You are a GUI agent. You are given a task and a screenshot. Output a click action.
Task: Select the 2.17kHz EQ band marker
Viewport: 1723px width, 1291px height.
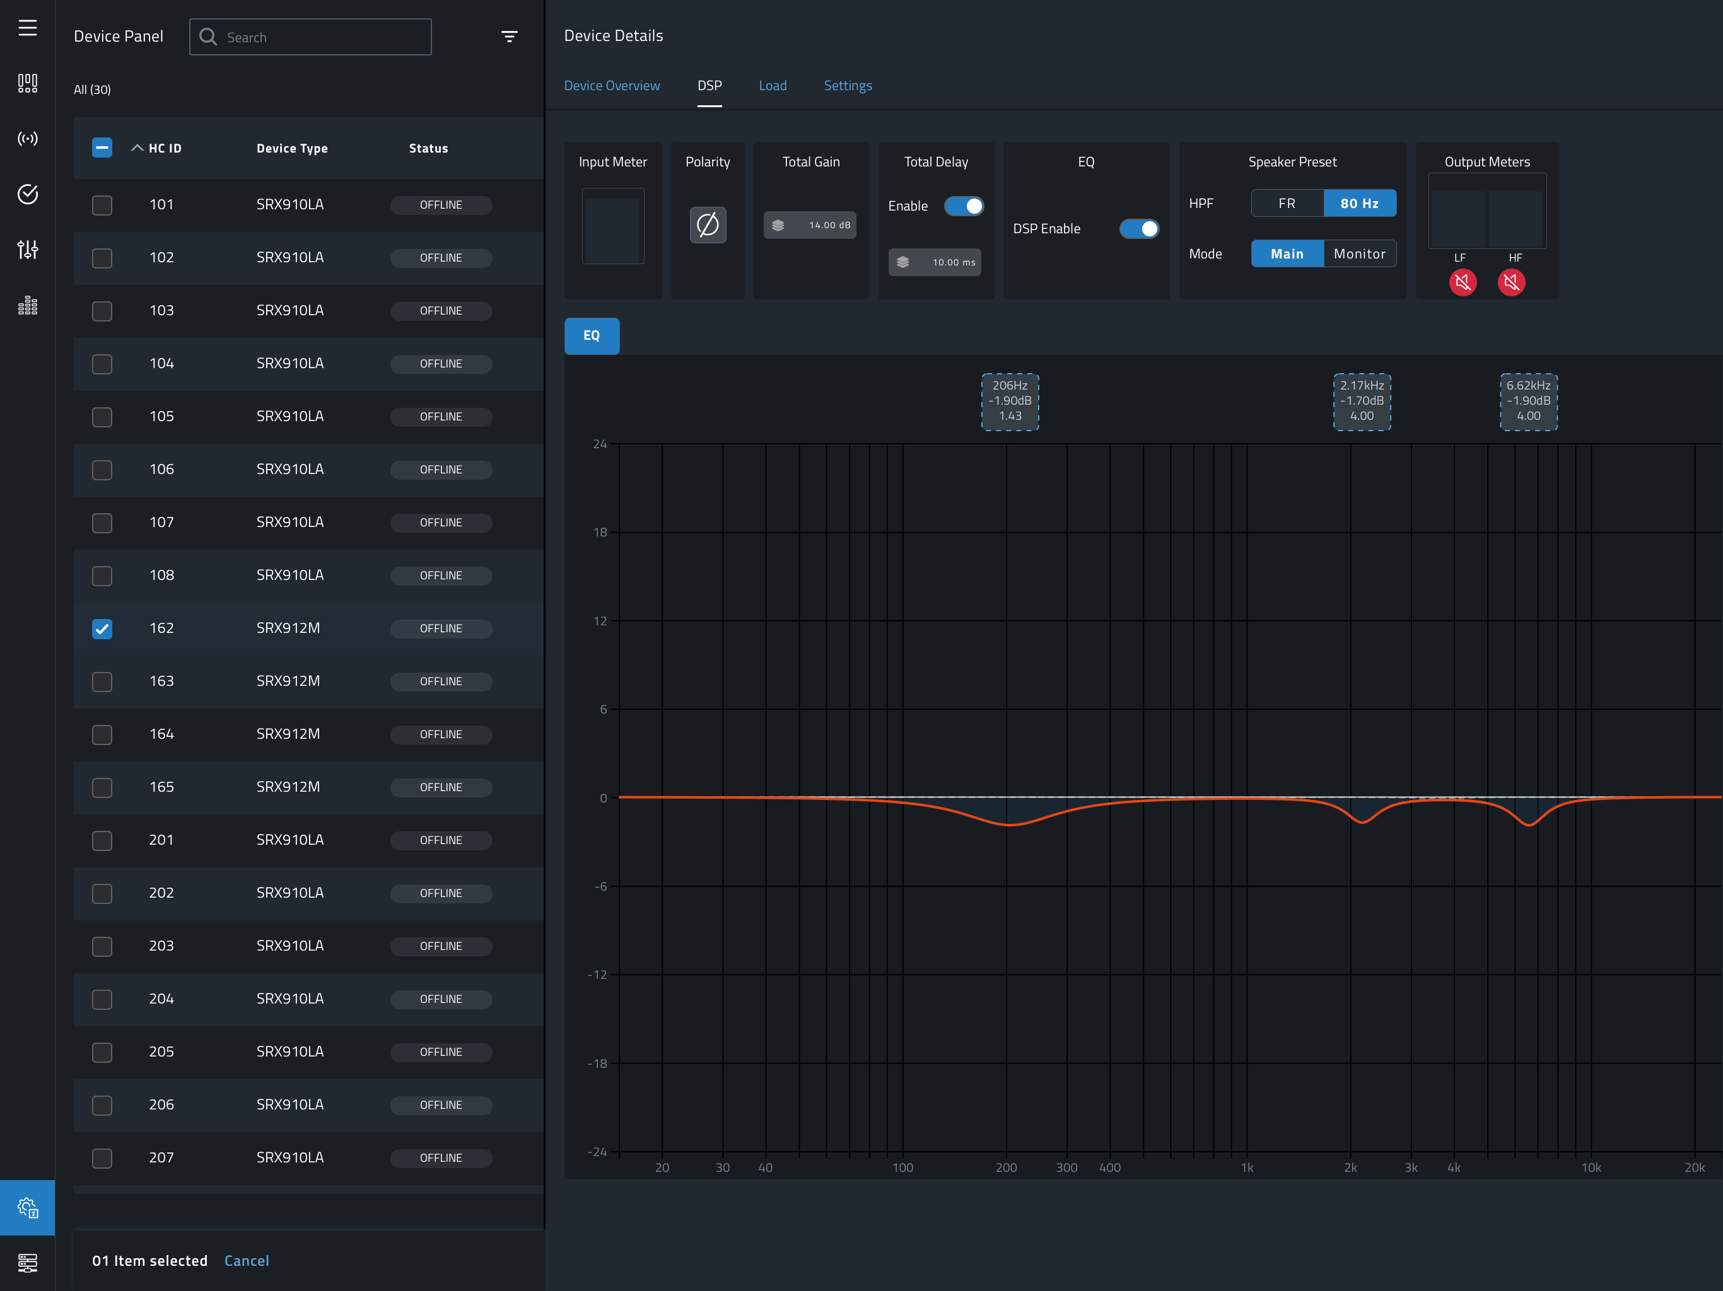point(1362,401)
